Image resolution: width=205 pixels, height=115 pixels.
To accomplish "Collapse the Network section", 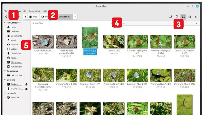I will (x=5, y=93).
